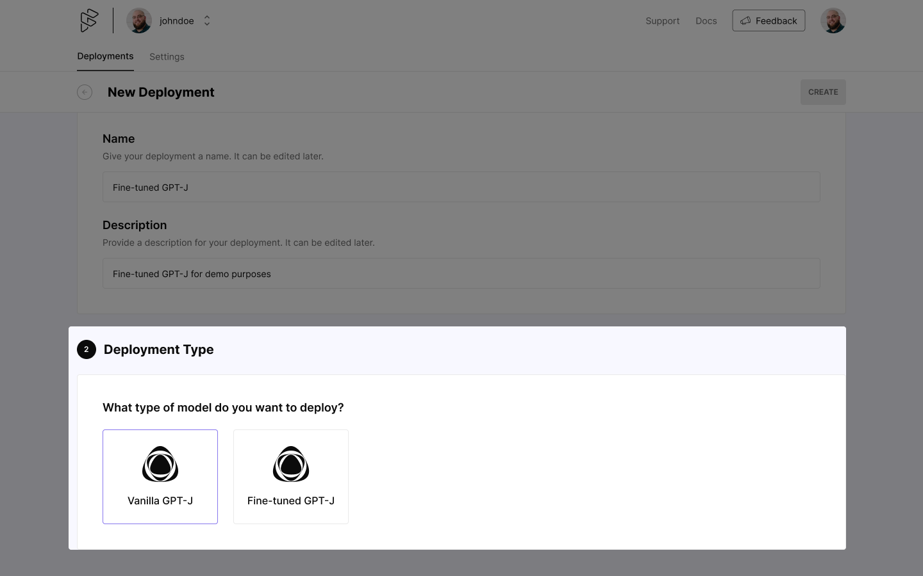Switch to the Deployments tab

(105, 56)
